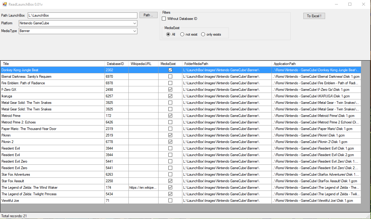This screenshot has height=219, width=371.
Task: Click the ReadLaunchBox app icon in title bar
Action: click(4, 4)
